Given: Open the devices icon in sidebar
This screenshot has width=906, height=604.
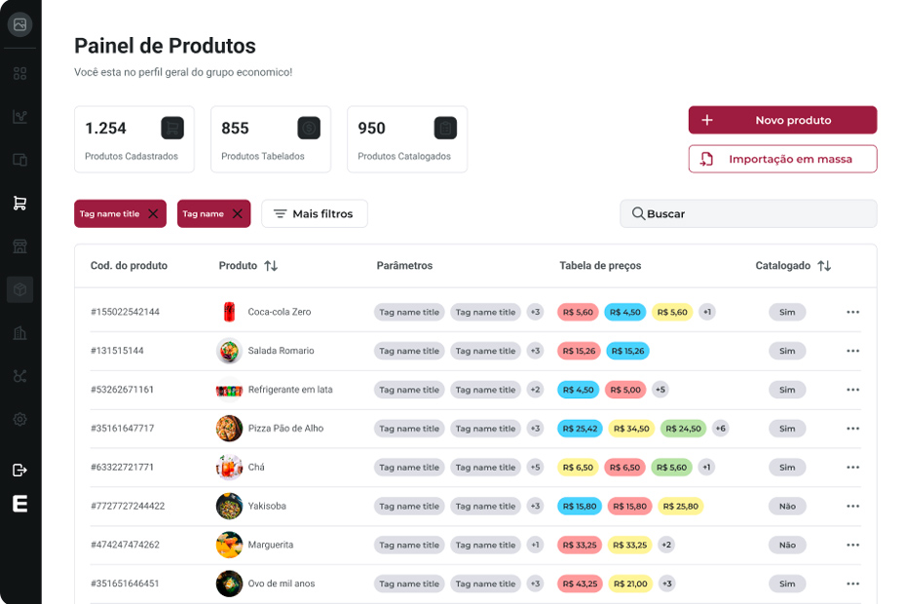Looking at the screenshot, I should coord(19,160).
